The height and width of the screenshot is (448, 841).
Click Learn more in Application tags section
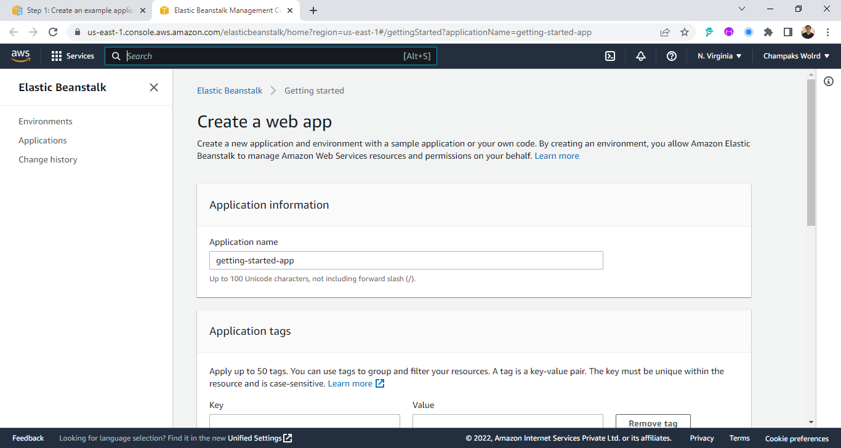[356, 383]
